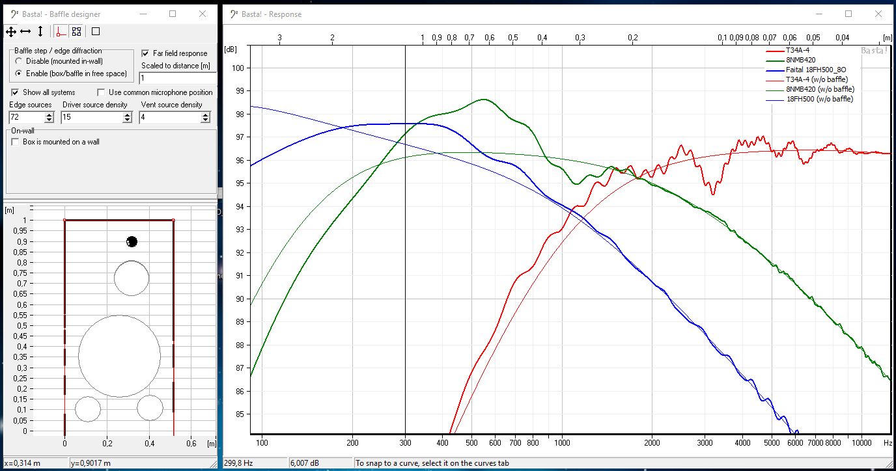The image size is (896, 471).
Task: Check Box is mounted on a wall
Action: coord(15,142)
